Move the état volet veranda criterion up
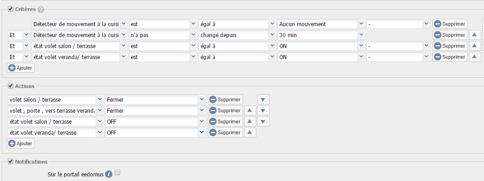Screen dimensions: 484x181 pos(474,57)
